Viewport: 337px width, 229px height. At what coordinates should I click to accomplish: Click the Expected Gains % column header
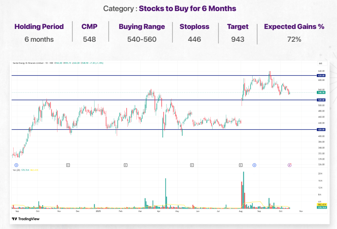coord(294,26)
